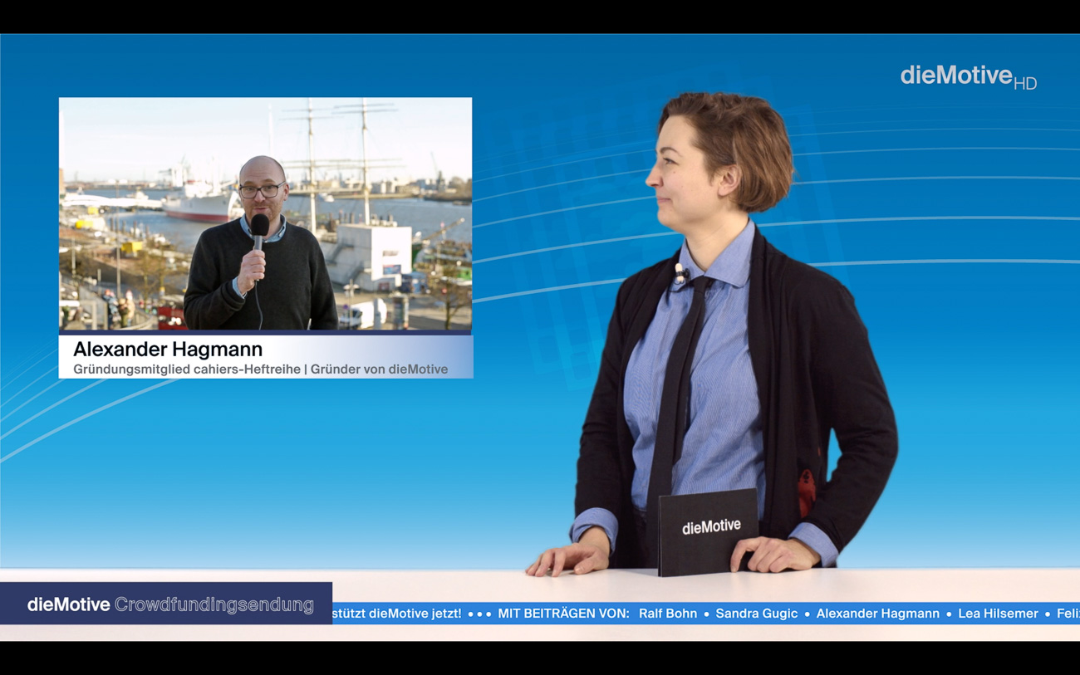Viewport: 1080px width, 675px height.
Task: Click 'Alexander Hagmann' in the ticker
Action: pyautogui.click(x=877, y=614)
